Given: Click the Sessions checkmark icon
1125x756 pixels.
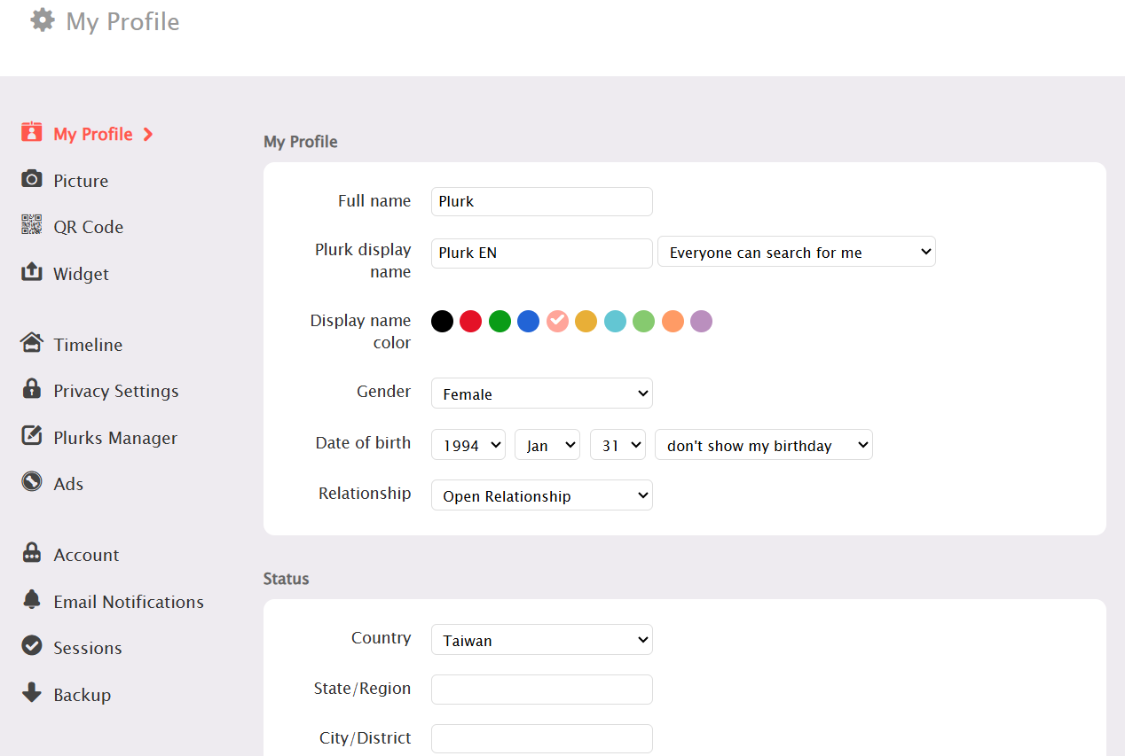Looking at the screenshot, I should click(x=32, y=646).
